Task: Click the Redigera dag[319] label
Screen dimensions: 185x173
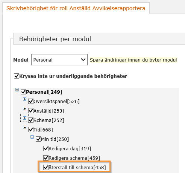Action: (70, 149)
